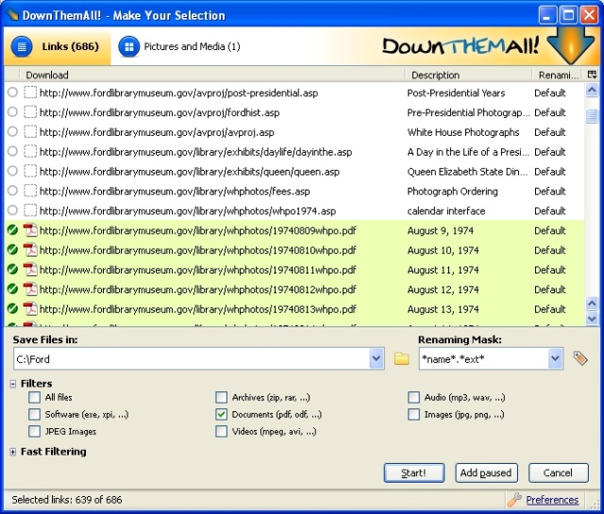This screenshot has width=604, height=514.
Task: Enable the All files filter
Action: 34,397
